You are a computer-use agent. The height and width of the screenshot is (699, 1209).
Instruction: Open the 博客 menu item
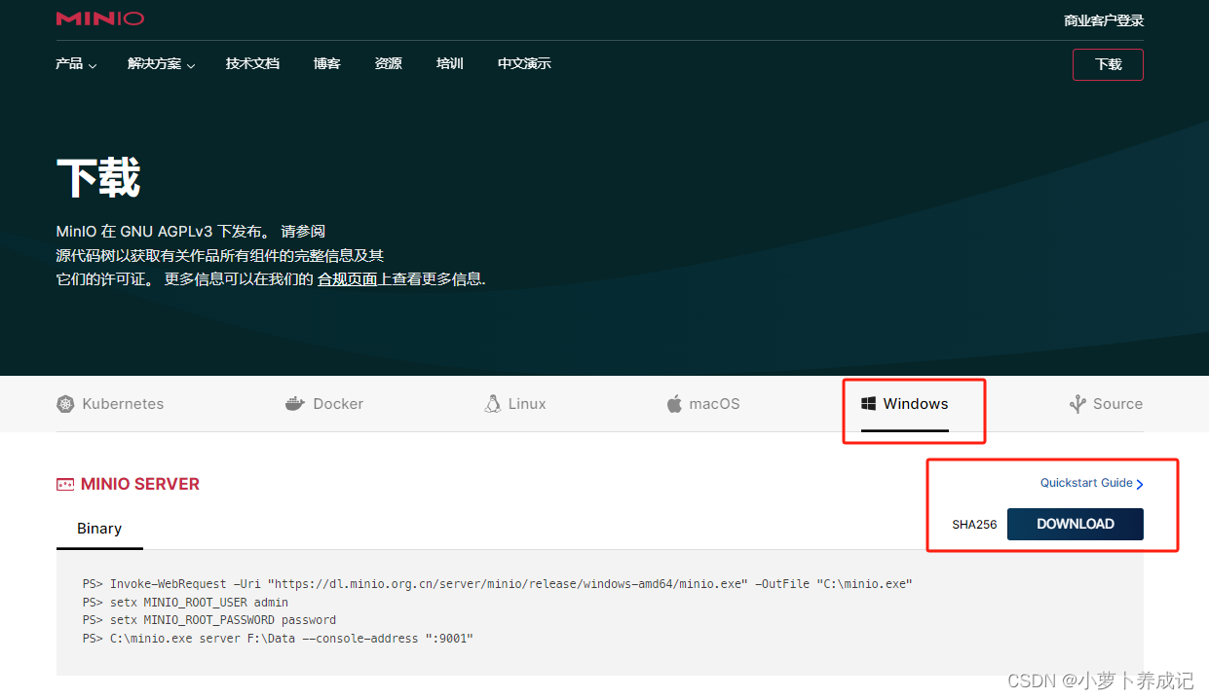tap(326, 63)
